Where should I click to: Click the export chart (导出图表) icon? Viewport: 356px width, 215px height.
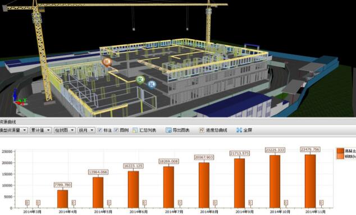pos(168,130)
